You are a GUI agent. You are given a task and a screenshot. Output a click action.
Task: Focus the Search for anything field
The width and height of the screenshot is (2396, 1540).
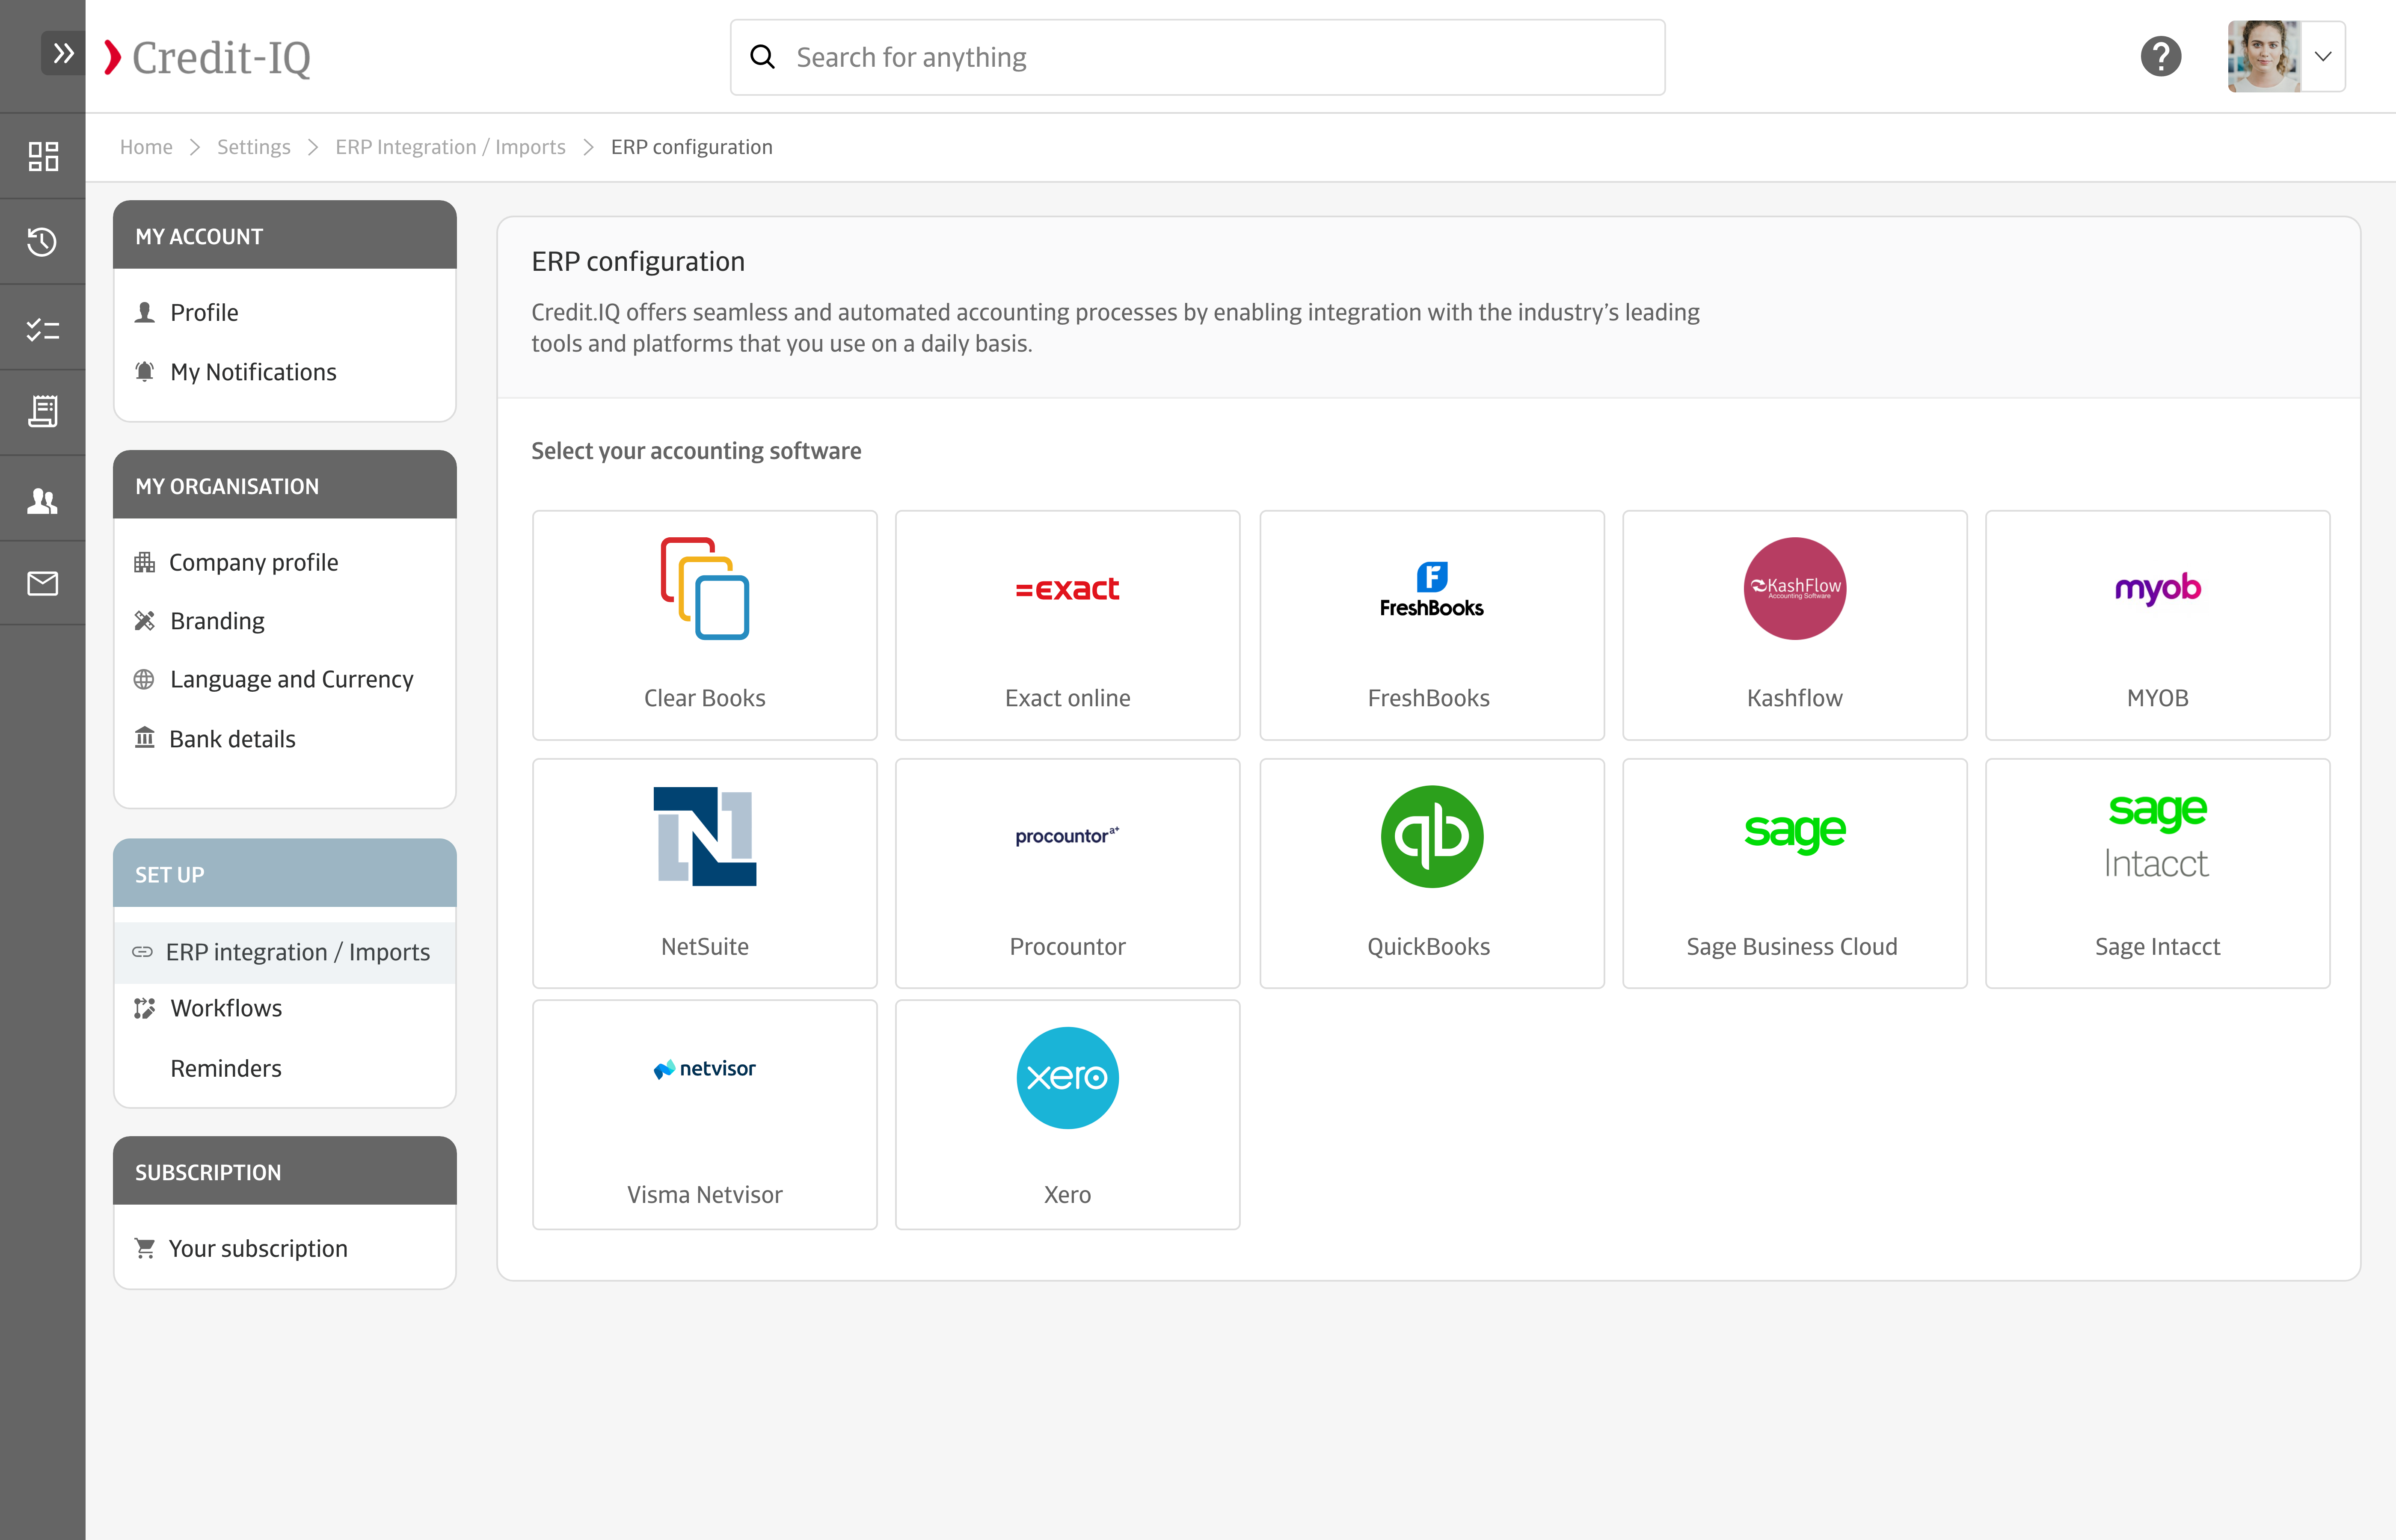tap(1210, 57)
